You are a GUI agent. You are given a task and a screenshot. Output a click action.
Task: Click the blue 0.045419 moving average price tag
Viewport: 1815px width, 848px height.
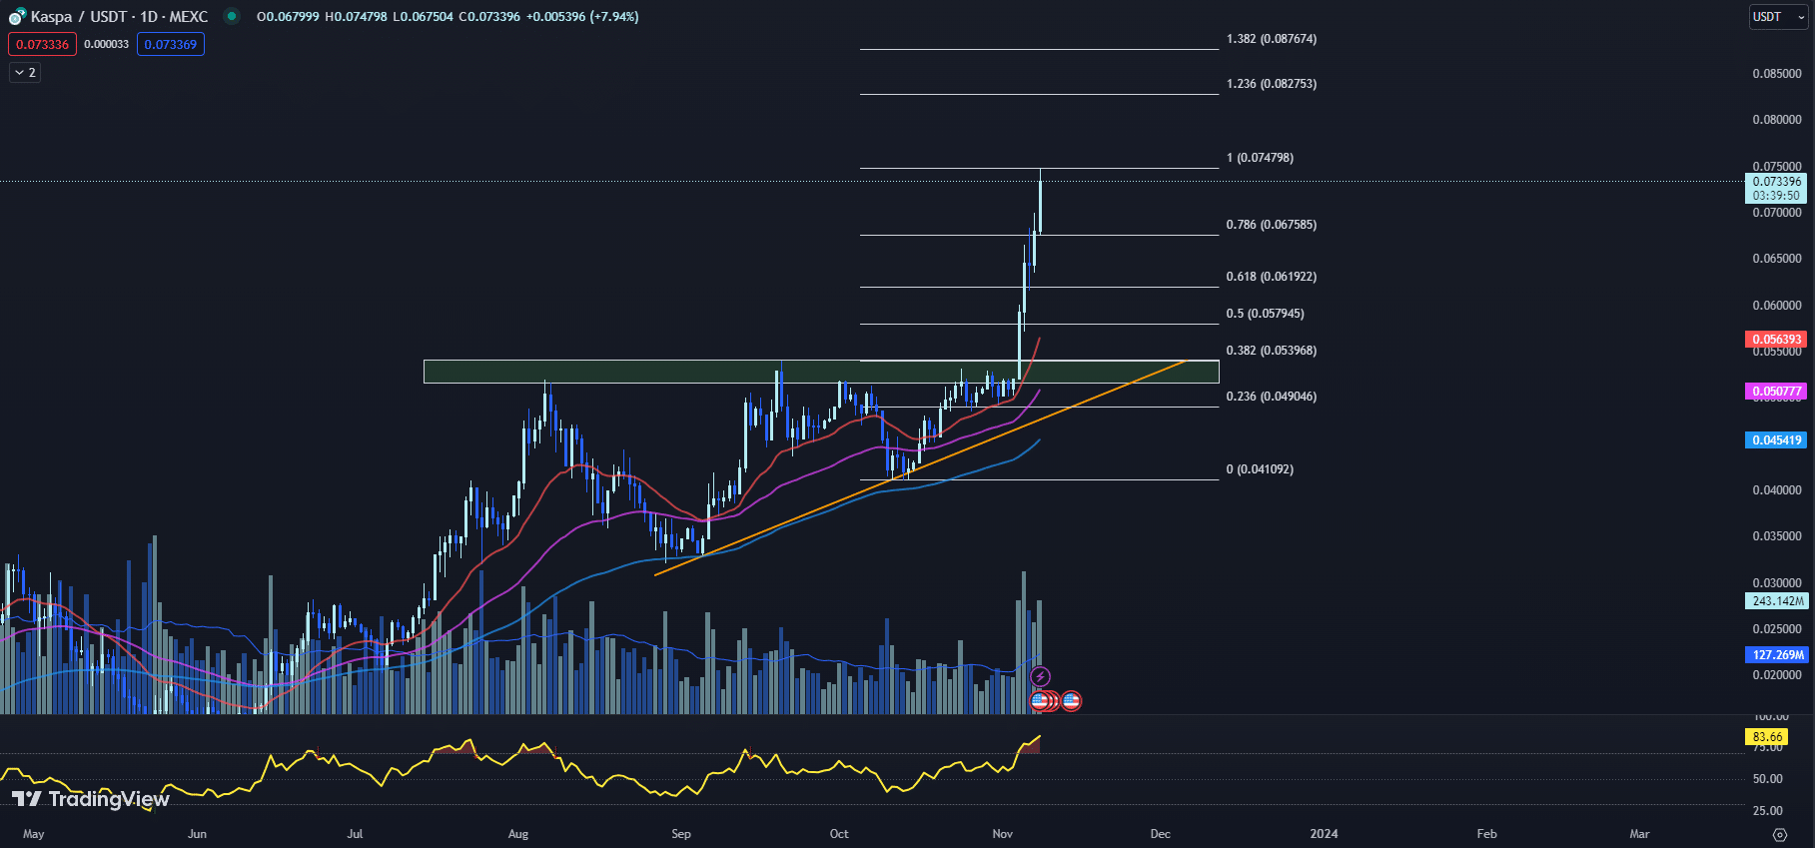[1776, 440]
